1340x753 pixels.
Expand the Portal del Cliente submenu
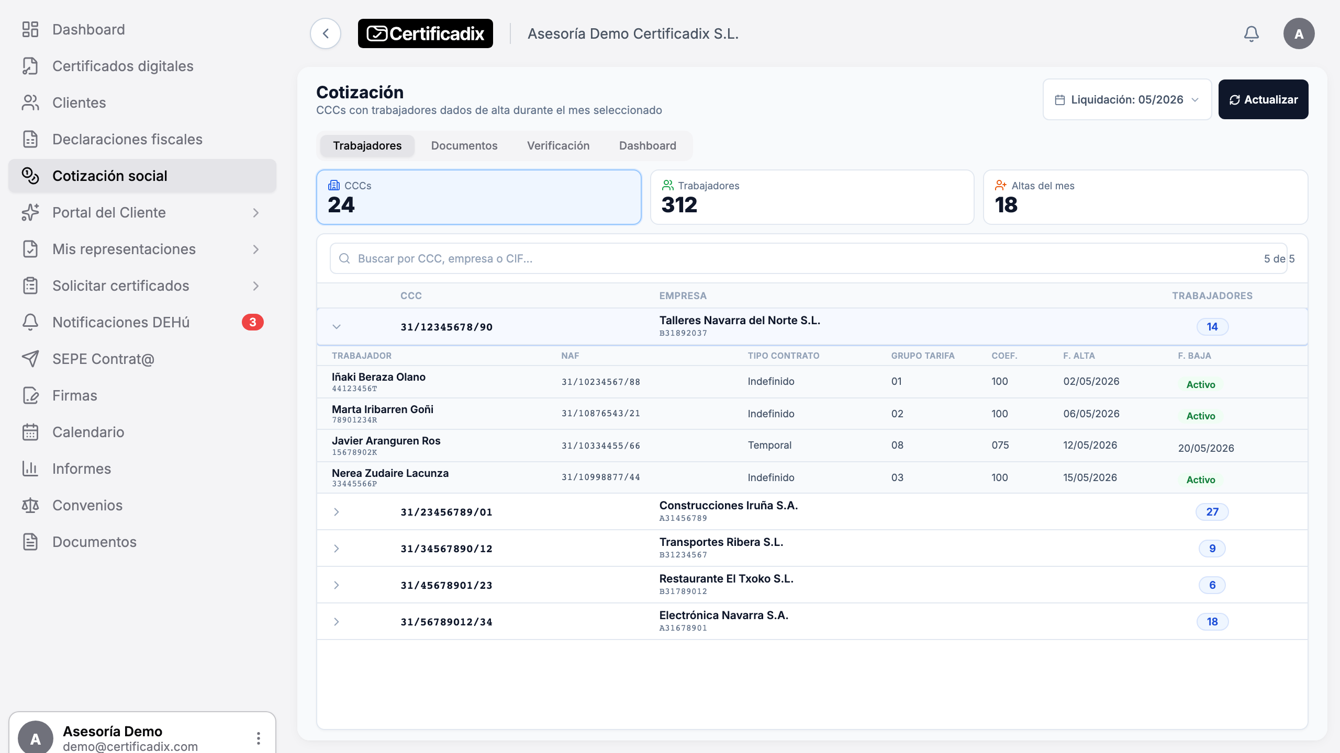point(256,213)
